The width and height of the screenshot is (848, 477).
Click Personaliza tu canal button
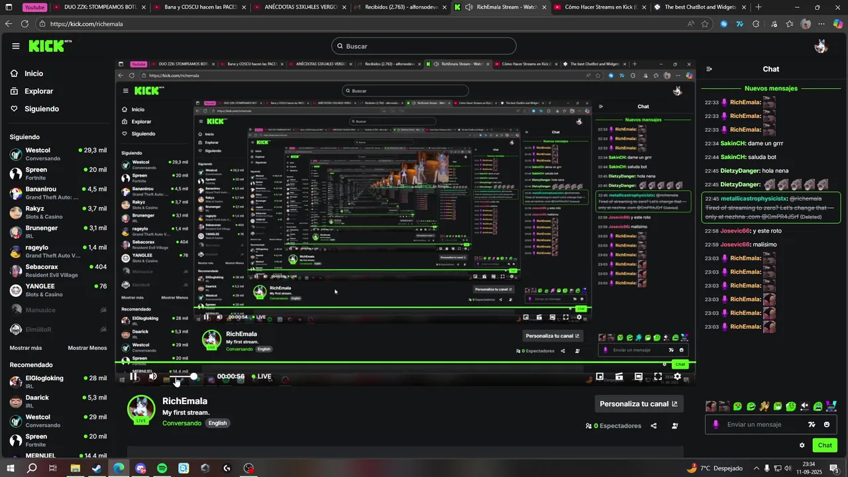639,403
